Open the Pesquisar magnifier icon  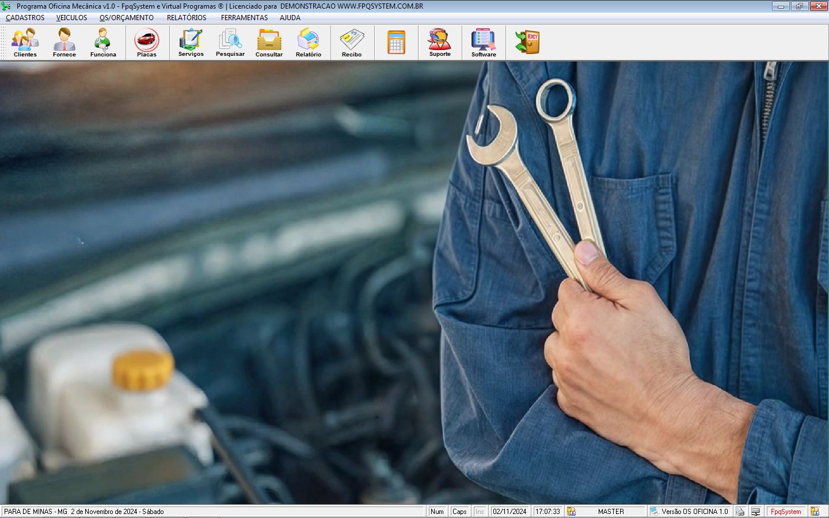[230, 43]
